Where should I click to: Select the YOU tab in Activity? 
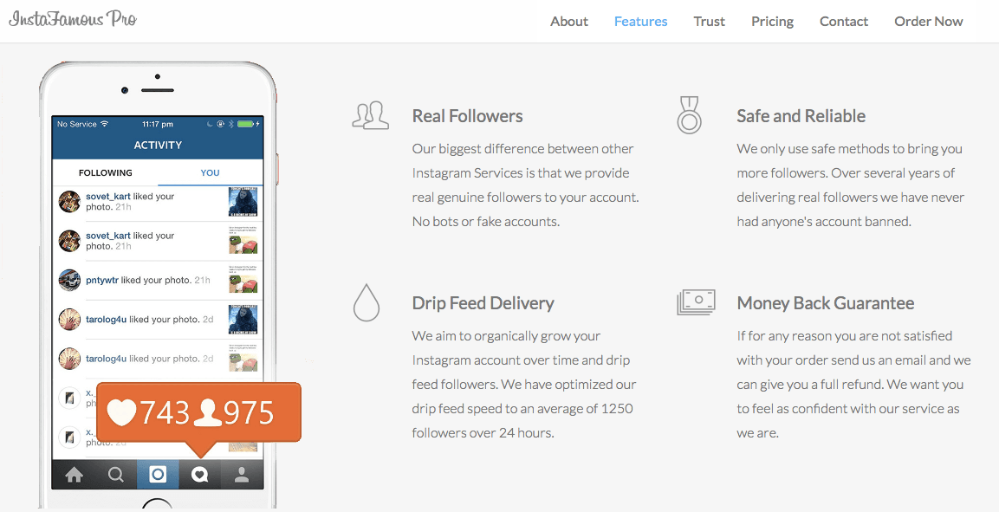pyautogui.click(x=210, y=172)
